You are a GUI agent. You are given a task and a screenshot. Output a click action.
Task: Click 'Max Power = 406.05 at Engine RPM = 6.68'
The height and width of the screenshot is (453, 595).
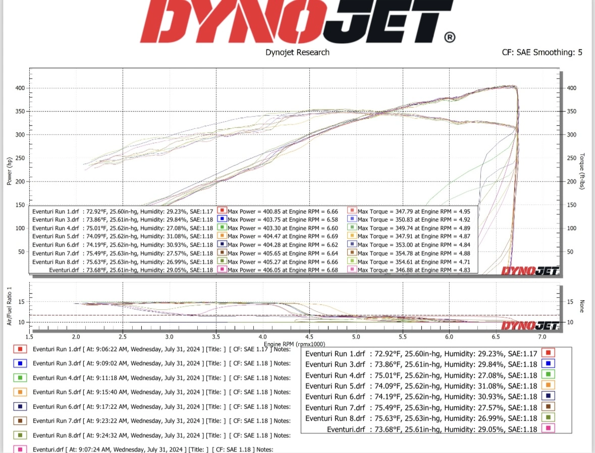click(x=283, y=270)
